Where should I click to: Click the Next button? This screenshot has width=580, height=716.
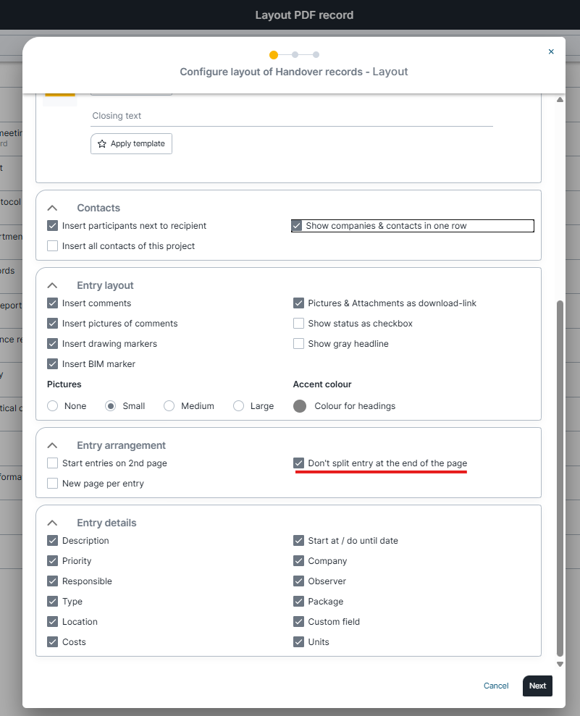tap(537, 686)
